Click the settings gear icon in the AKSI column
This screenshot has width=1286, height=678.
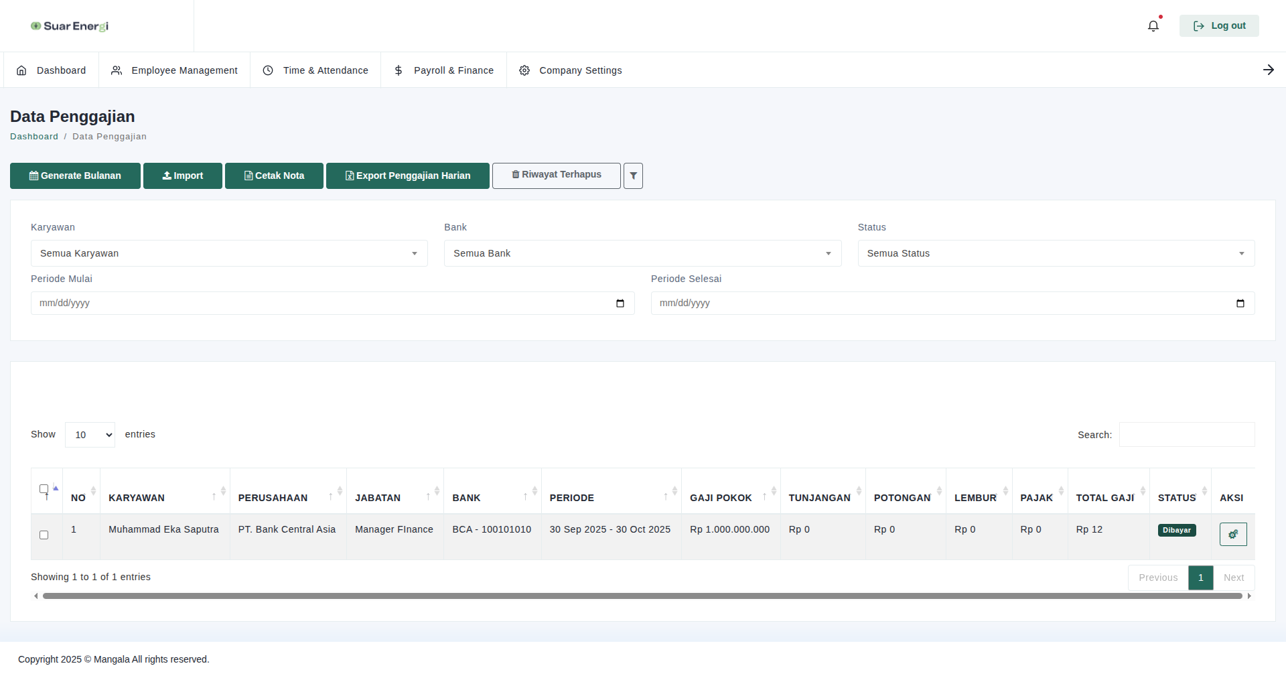[x=1233, y=535]
